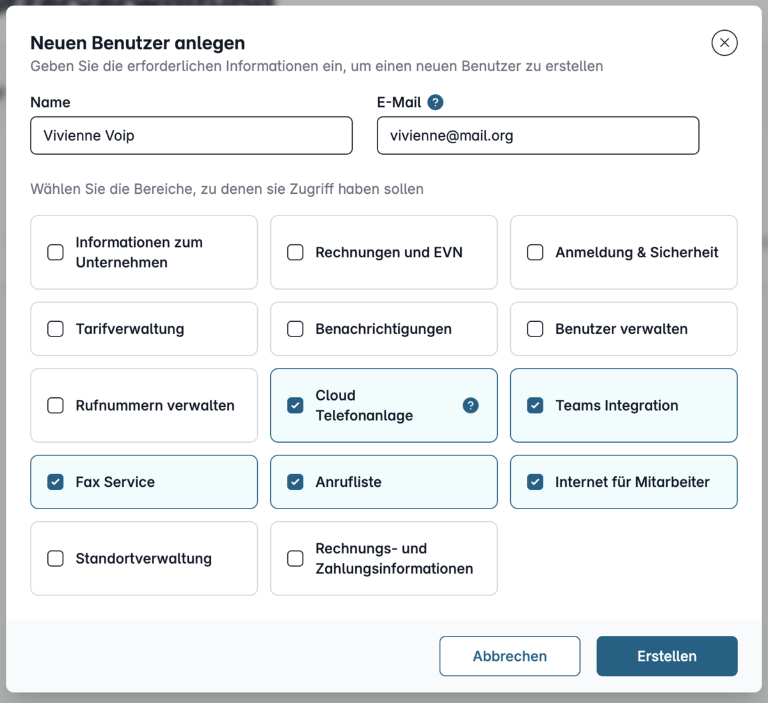Toggle Rufnummern verwalten checkbox on
Screen dimensions: 768x703
(56, 406)
